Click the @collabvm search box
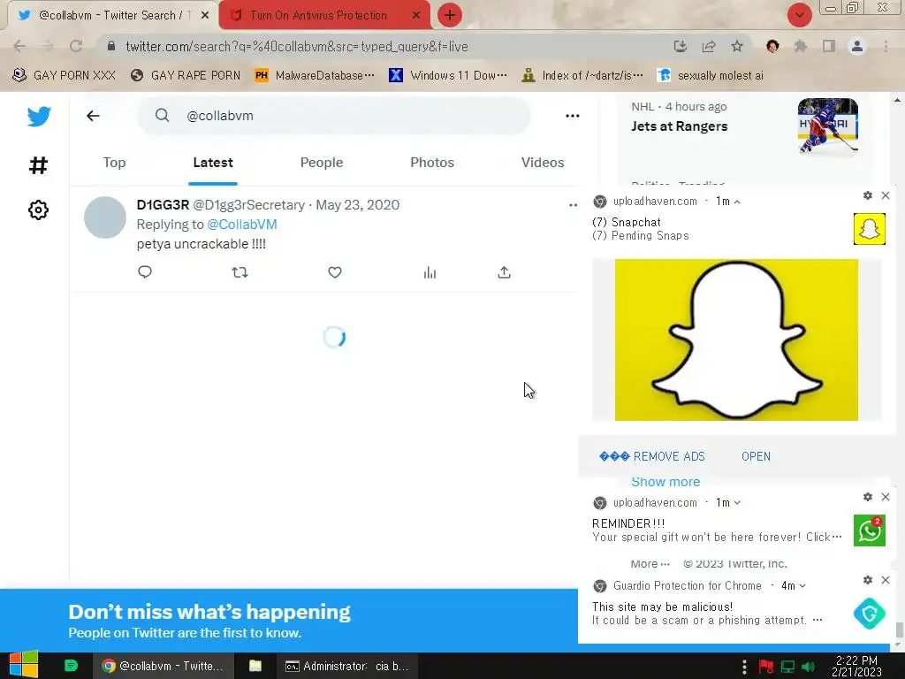The width and height of the screenshot is (905, 679). 333,116
